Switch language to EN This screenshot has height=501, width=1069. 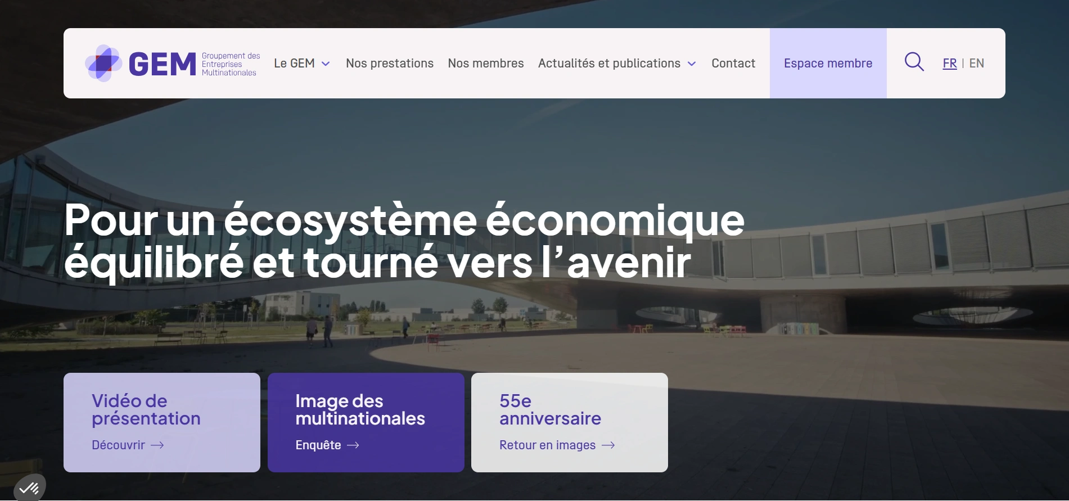coord(977,64)
